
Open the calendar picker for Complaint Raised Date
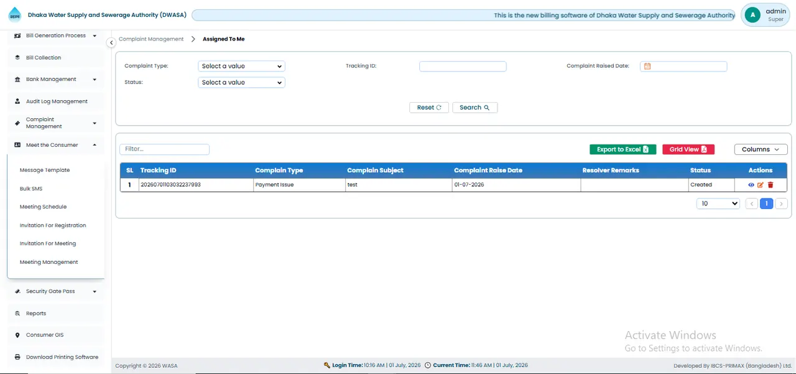[647, 66]
